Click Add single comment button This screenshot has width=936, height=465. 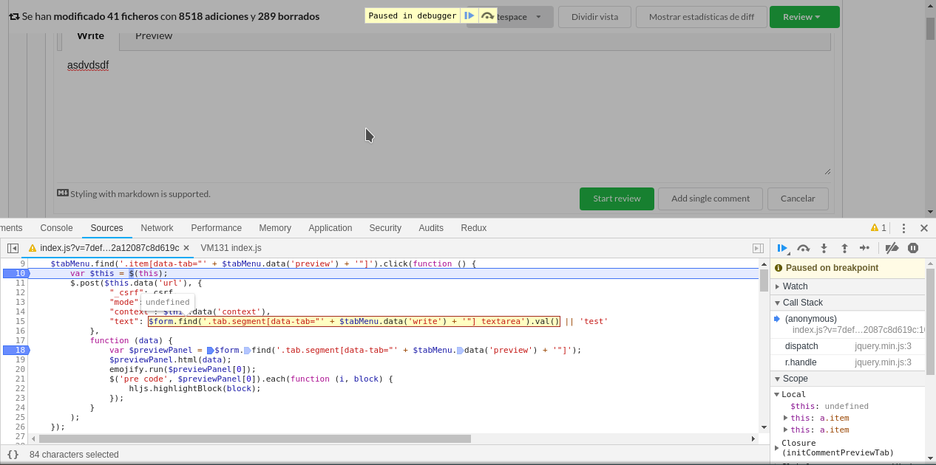click(711, 199)
